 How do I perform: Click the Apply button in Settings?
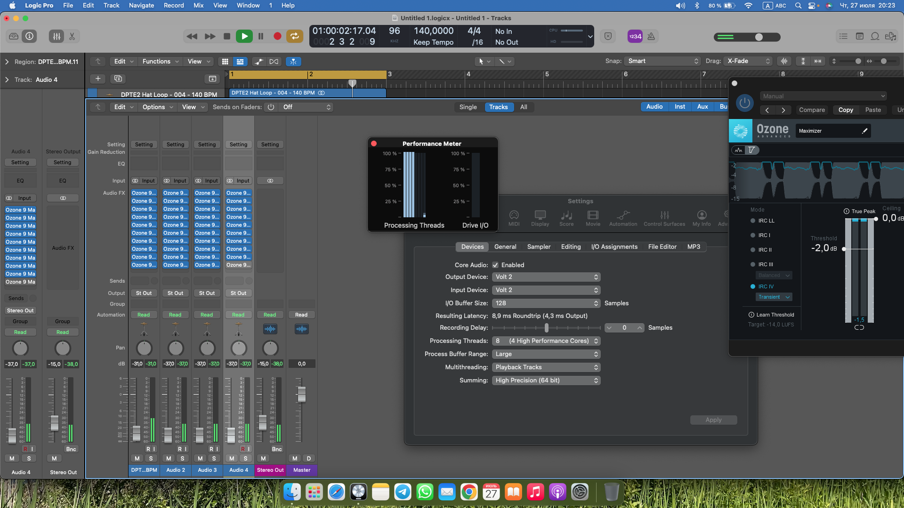713,420
